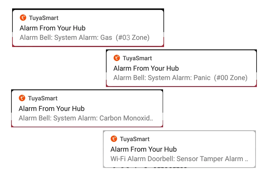Open the Carbon Monoxide system alarm message
Screen dimensions: 269x174
pos(86,118)
